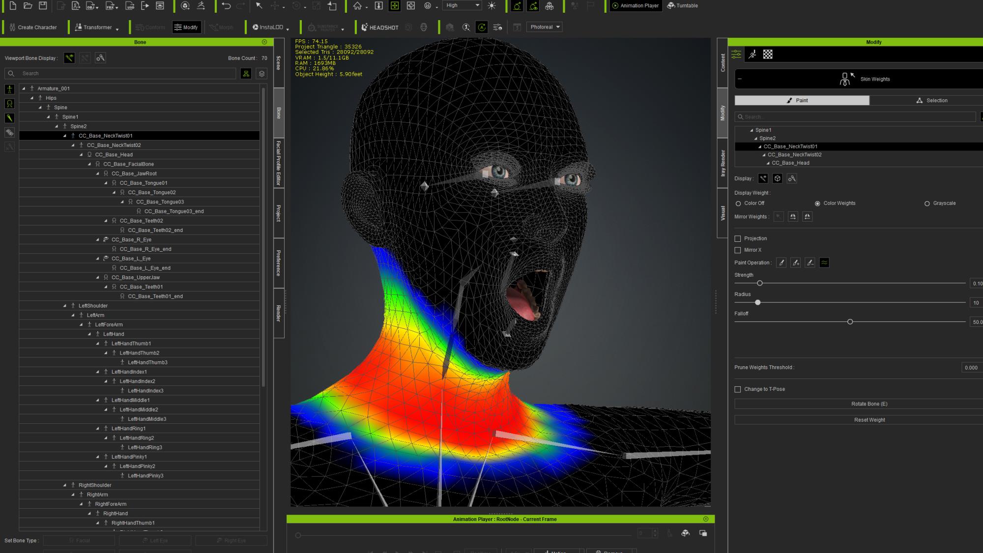This screenshot has width=983, height=553.
Task: Select the CC_Base_UpperJaw bone row
Action: [x=140, y=277]
